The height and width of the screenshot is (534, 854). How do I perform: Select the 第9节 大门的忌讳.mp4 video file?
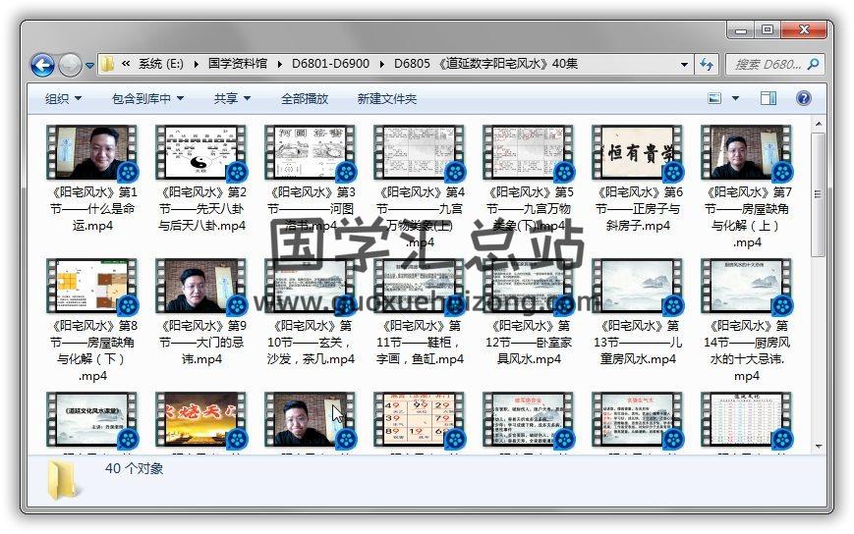point(201,287)
